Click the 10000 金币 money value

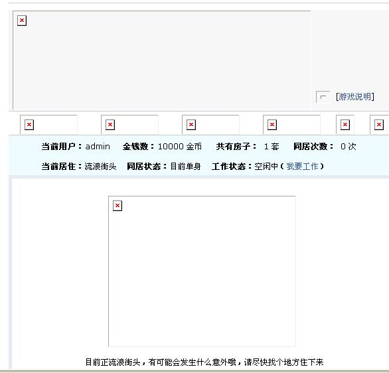pyautogui.click(x=180, y=146)
